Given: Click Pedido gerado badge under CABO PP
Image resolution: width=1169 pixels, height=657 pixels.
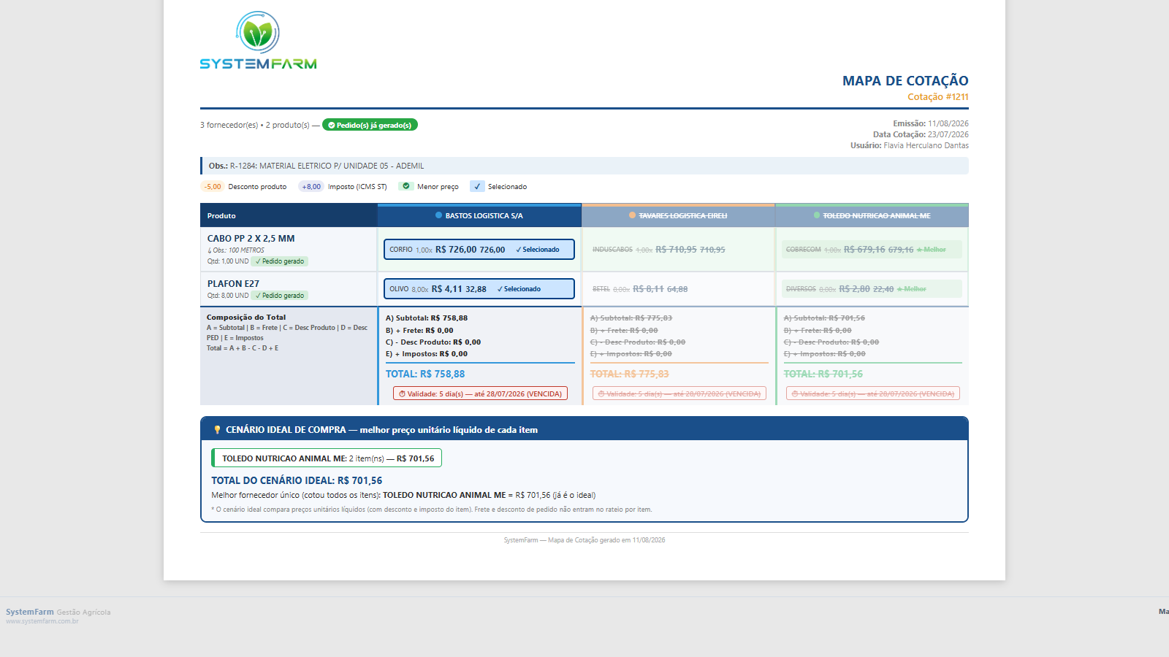Looking at the screenshot, I should point(280,261).
